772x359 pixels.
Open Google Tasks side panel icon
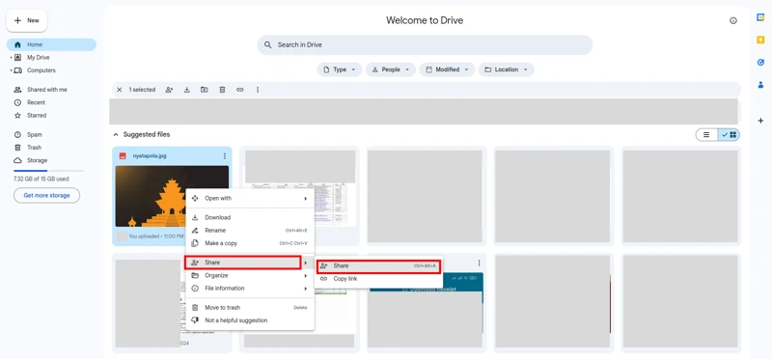pos(760,62)
